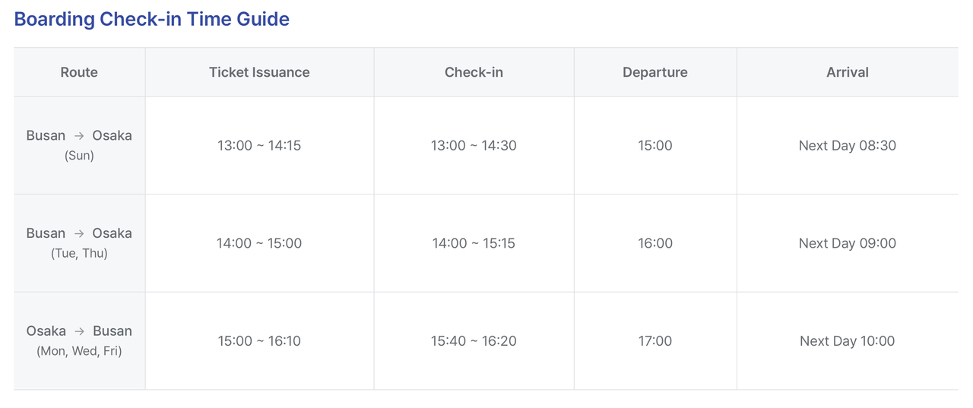Viewport: 973px width, 408px height.
Task: Click ticket issuance time 13:00 ~ 14:15
Action: 259,145
